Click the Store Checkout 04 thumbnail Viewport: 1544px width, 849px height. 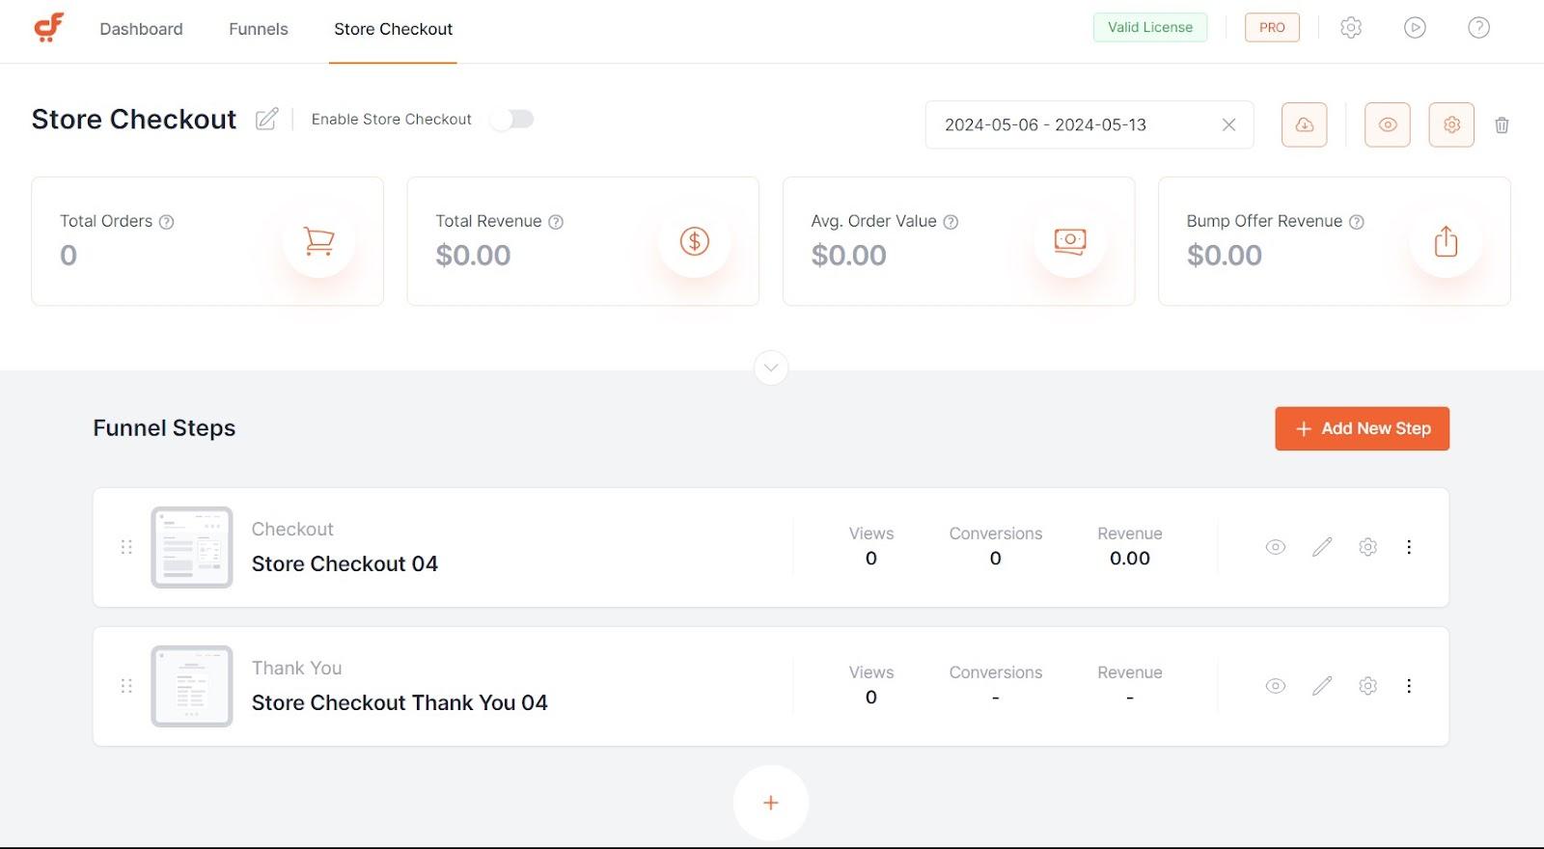tap(192, 547)
